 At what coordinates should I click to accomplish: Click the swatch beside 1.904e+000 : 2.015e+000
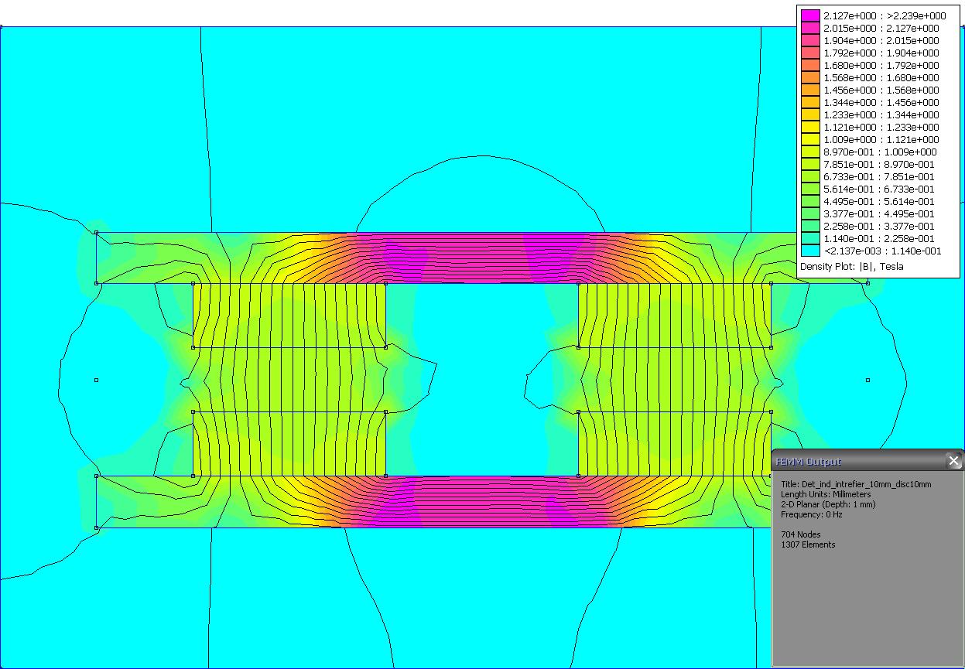point(810,40)
